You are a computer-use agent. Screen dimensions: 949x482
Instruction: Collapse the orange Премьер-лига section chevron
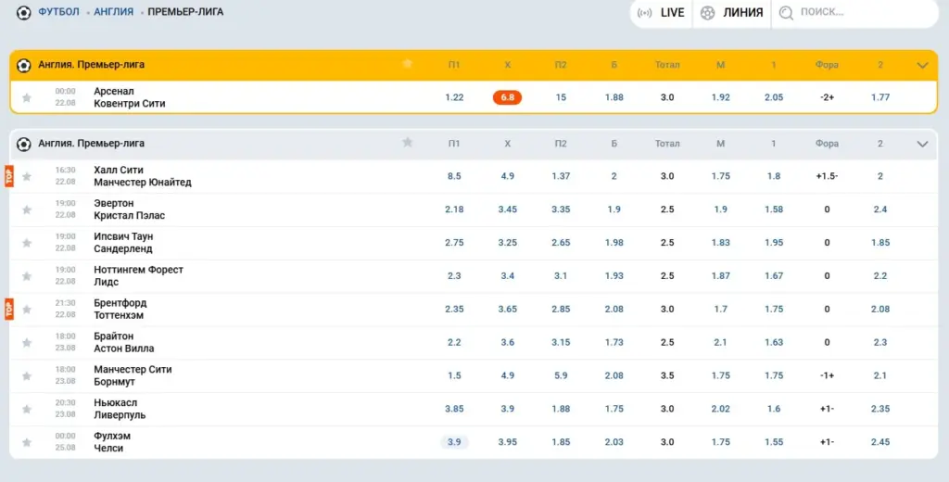click(922, 66)
